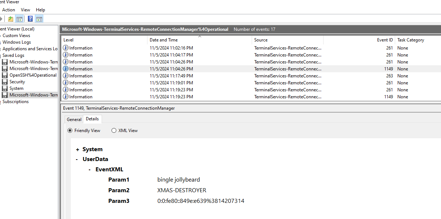This screenshot has height=219, width=441.
Task: Click the info icon of the 11:02:16 PM event
Action: tap(66, 48)
